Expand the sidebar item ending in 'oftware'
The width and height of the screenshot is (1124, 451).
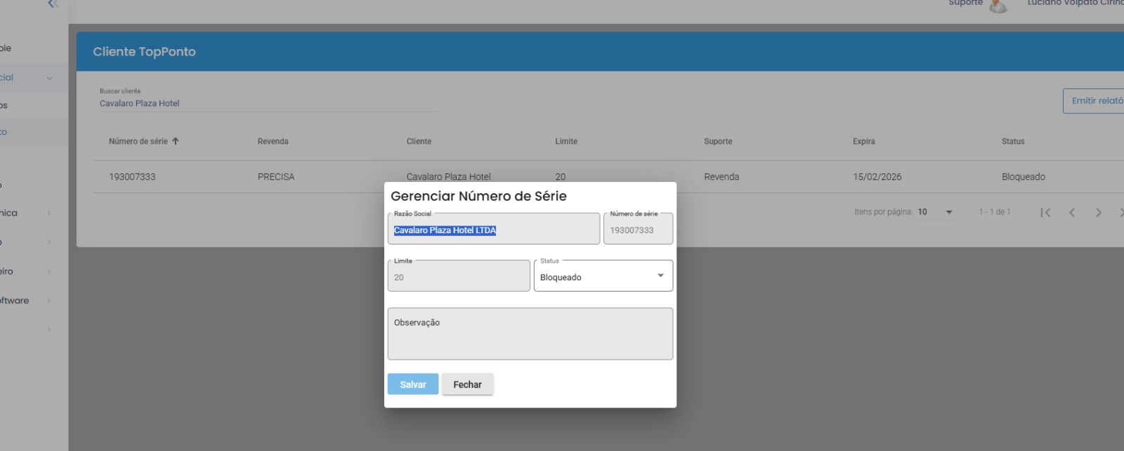pyautogui.click(x=49, y=301)
